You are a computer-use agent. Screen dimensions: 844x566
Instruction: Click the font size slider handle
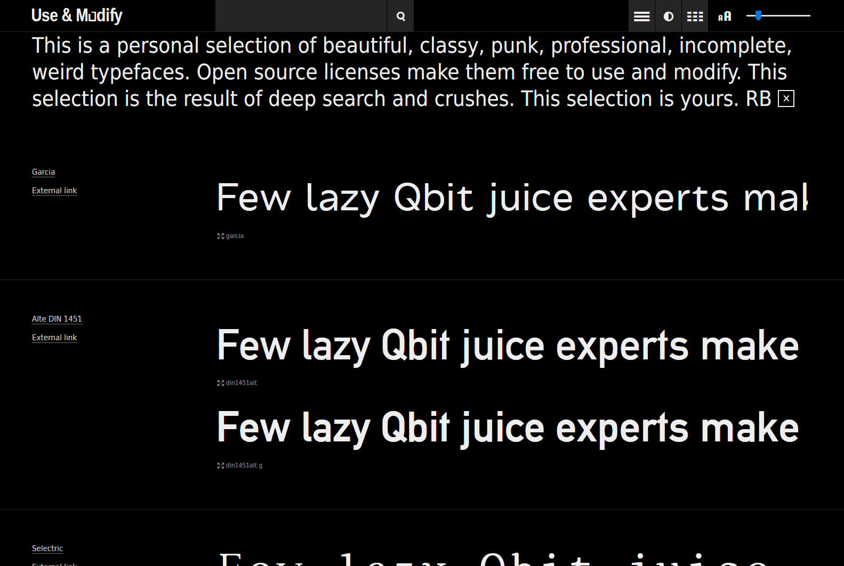point(758,16)
